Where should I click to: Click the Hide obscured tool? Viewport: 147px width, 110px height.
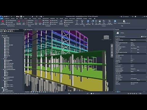(54, 20)
